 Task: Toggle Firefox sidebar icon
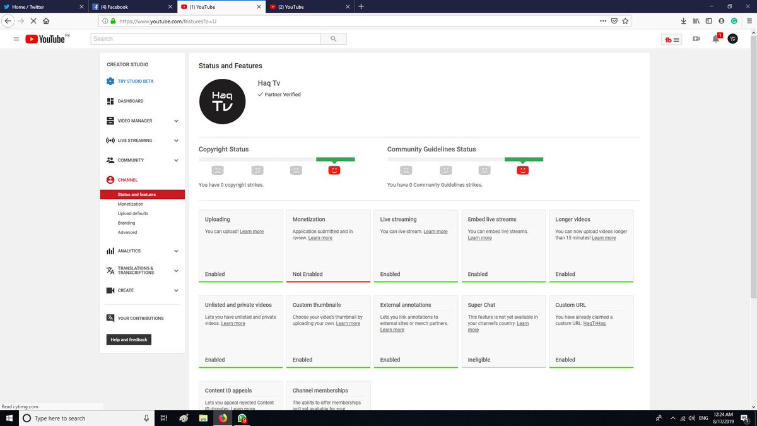[x=709, y=21]
